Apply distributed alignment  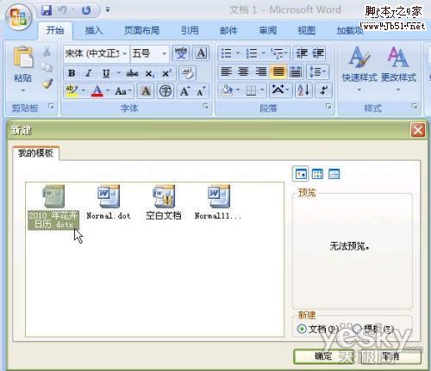296,71
